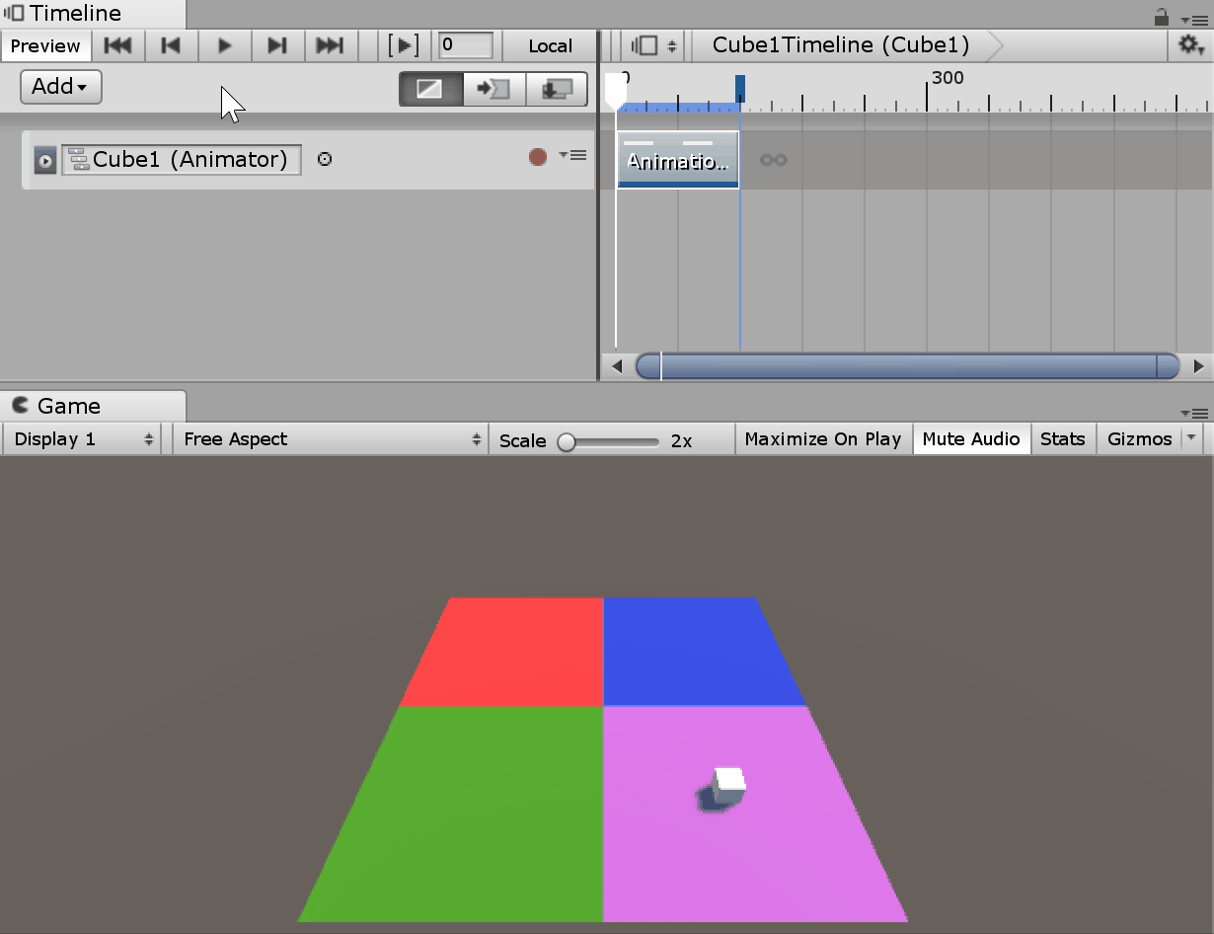Select the Replace edit mode icon
The image size is (1214, 934).
click(x=557, y=89)
